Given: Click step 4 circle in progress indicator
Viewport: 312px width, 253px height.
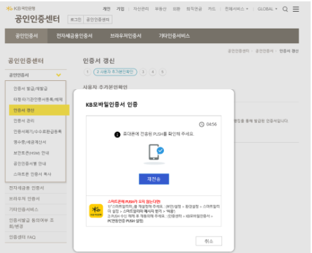Looking at the screenshot, I should pyautogui.click(x=153, y=72).
